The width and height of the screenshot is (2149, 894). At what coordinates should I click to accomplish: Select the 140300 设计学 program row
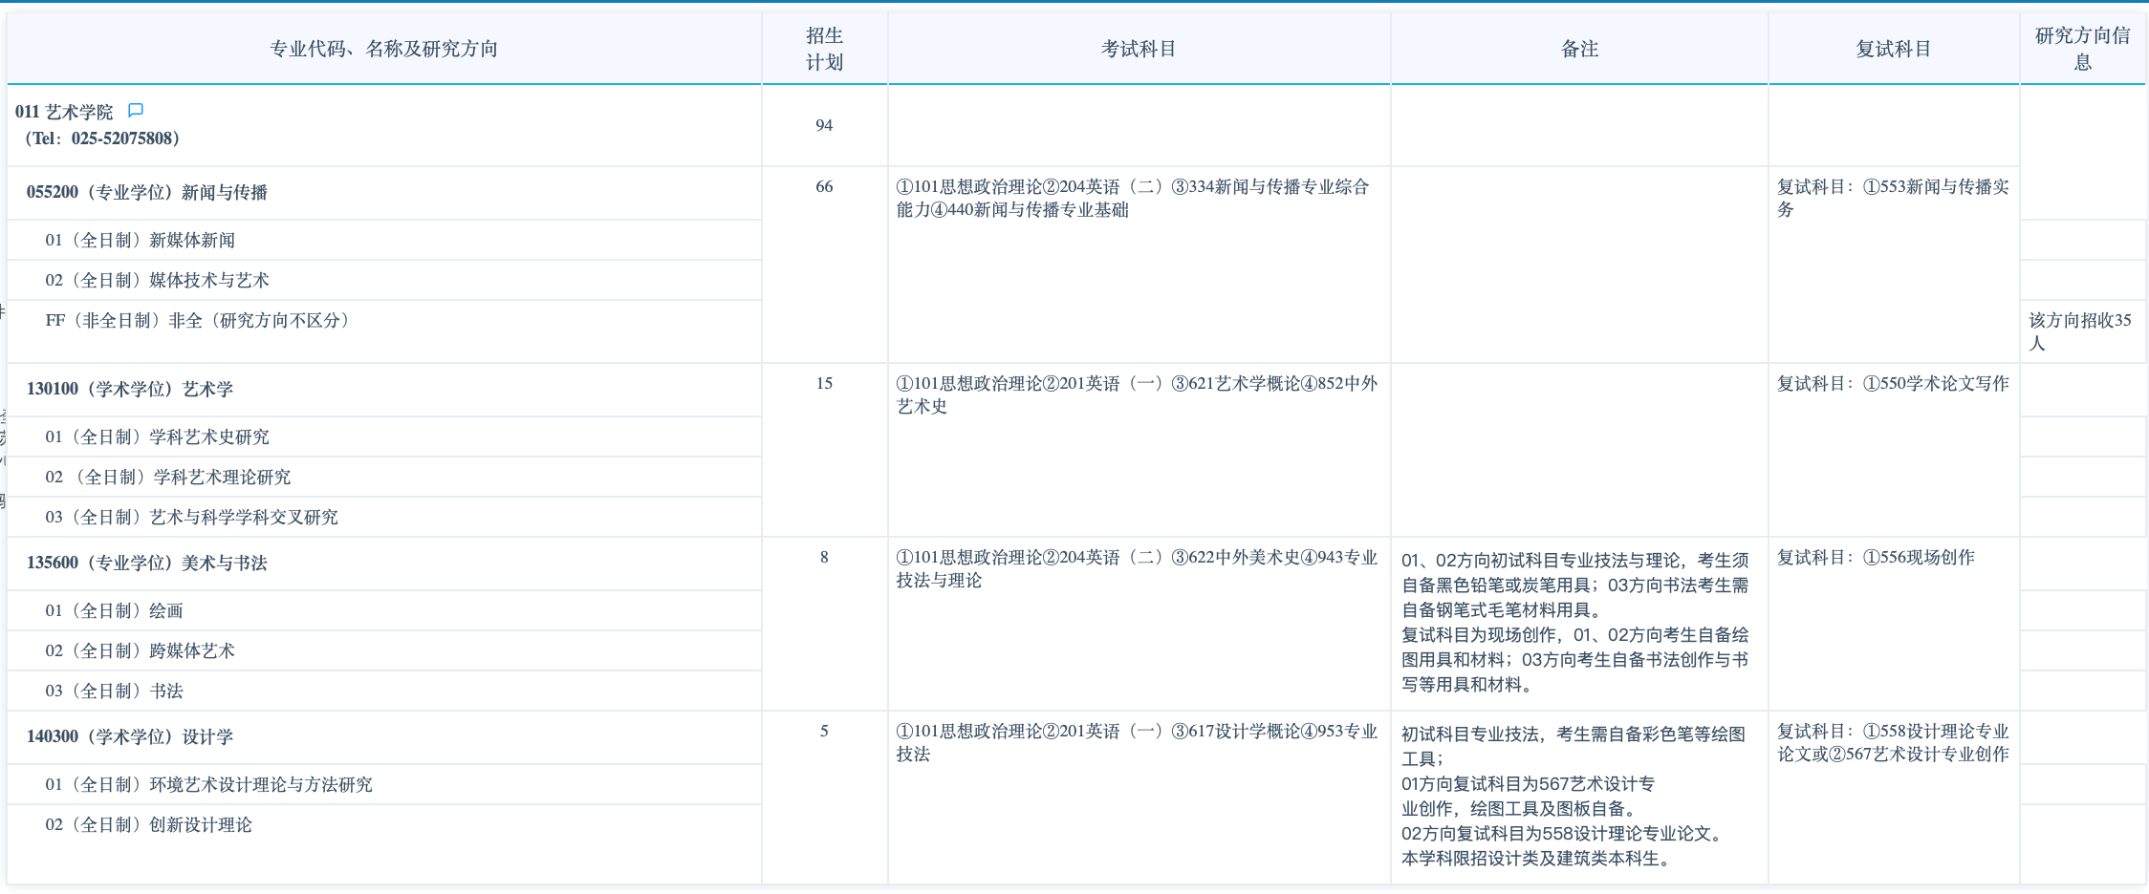point(132,736)
